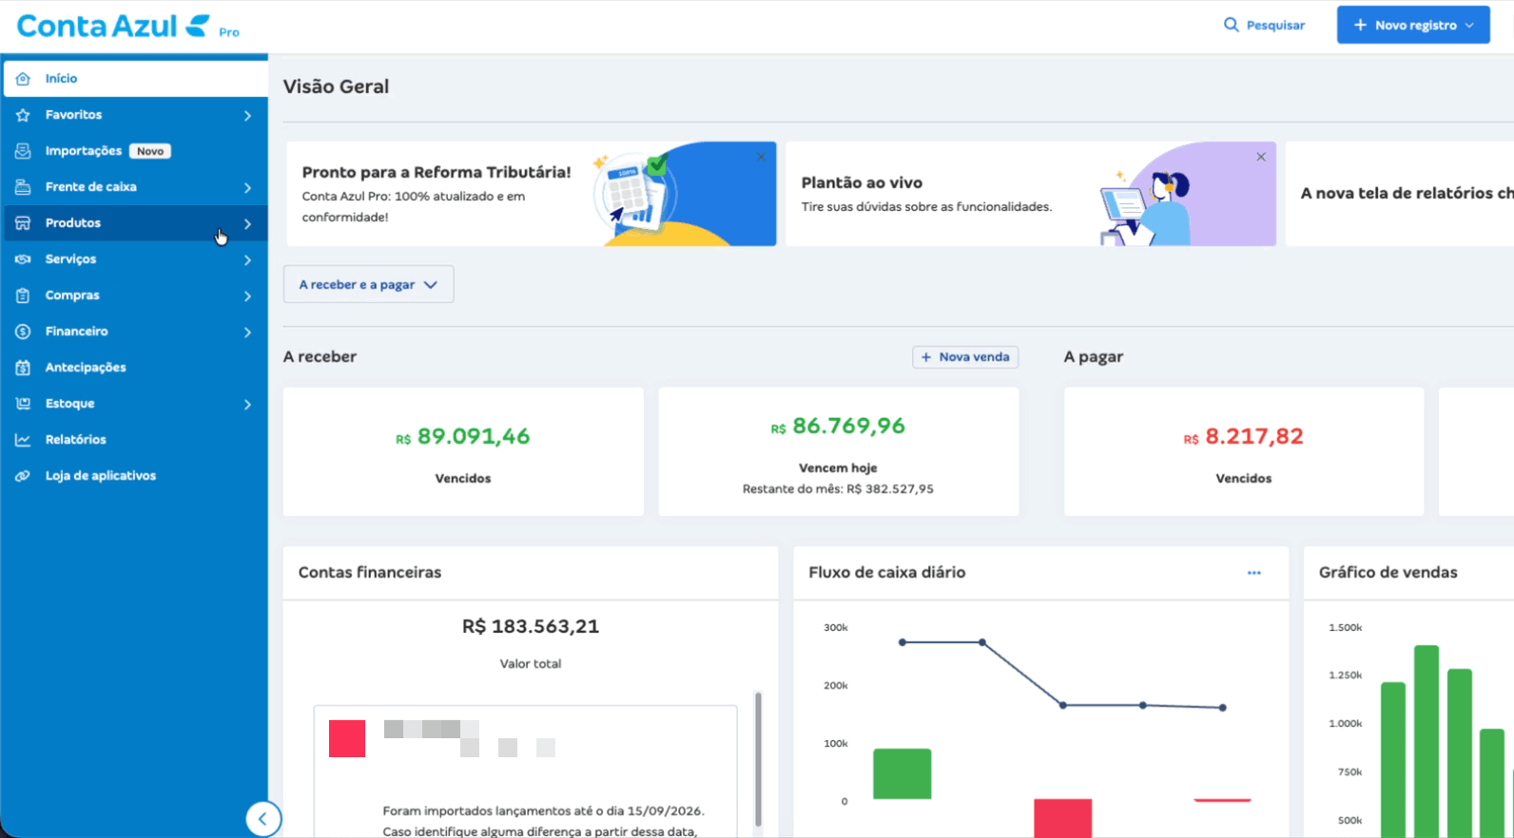Expand the Favoritos submenu chevron
This screenshot has height=838, width=1514.
247,116
